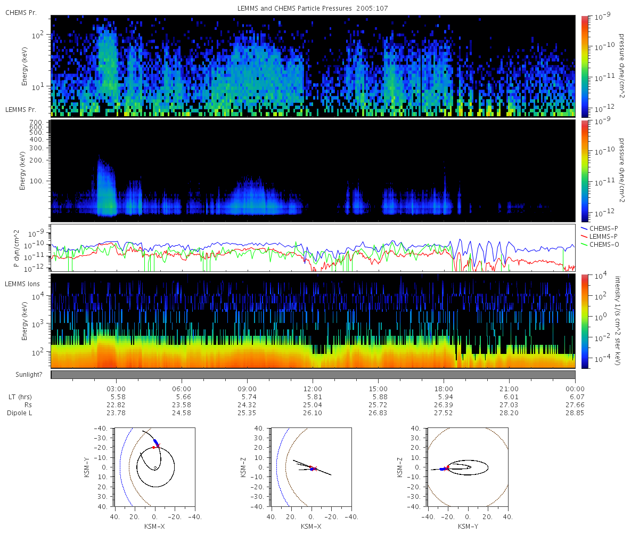Click the Dipole L value 26.10

point(313,413)
